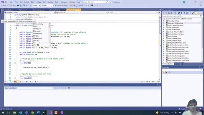Click the Attach to Unity button
204x115 pixels.
[62, 5]
